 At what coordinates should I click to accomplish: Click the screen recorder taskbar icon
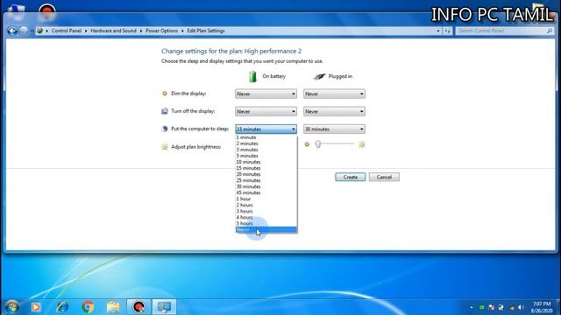tap(138, 307)
